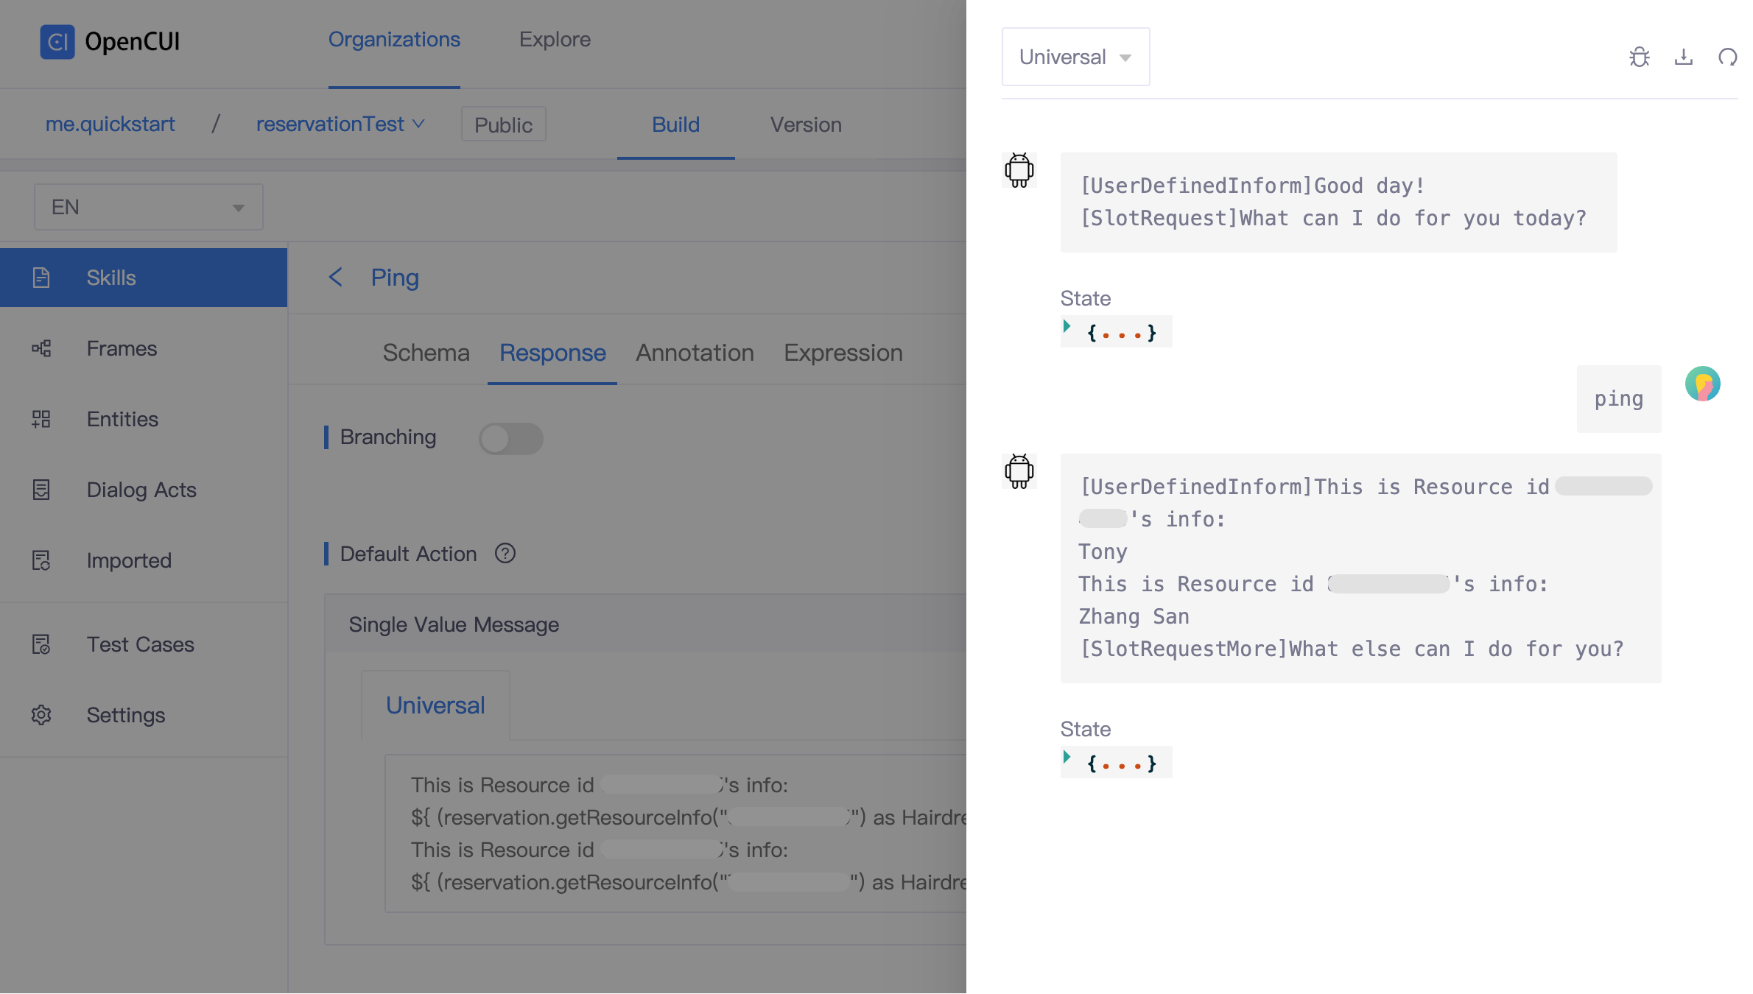Viewport: 1753px width, 994px height.
Task: Open the Entities panel icon
Action: pyautogui.click(x=41, y=419)
